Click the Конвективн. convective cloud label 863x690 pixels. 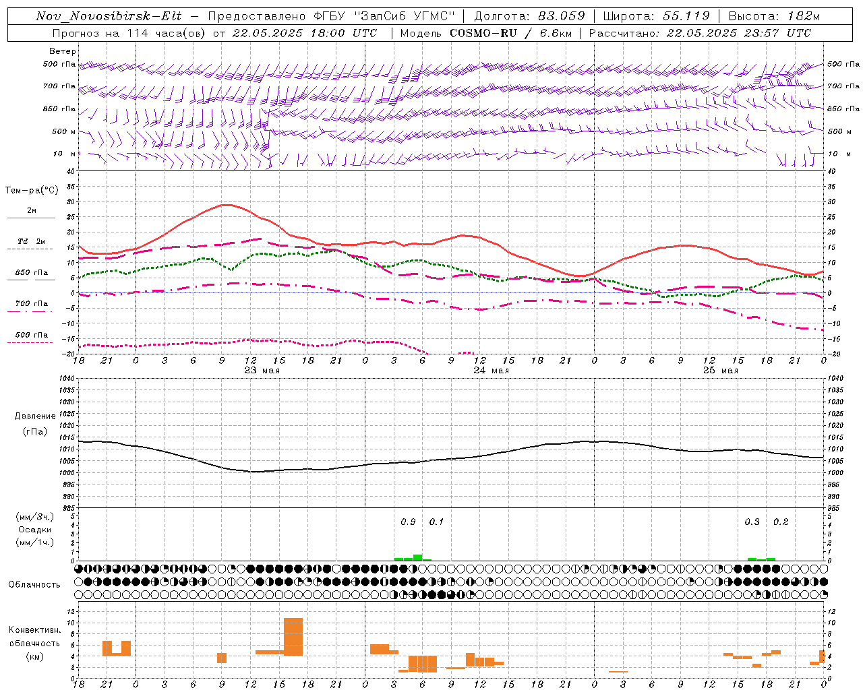(x=35, y=630)
